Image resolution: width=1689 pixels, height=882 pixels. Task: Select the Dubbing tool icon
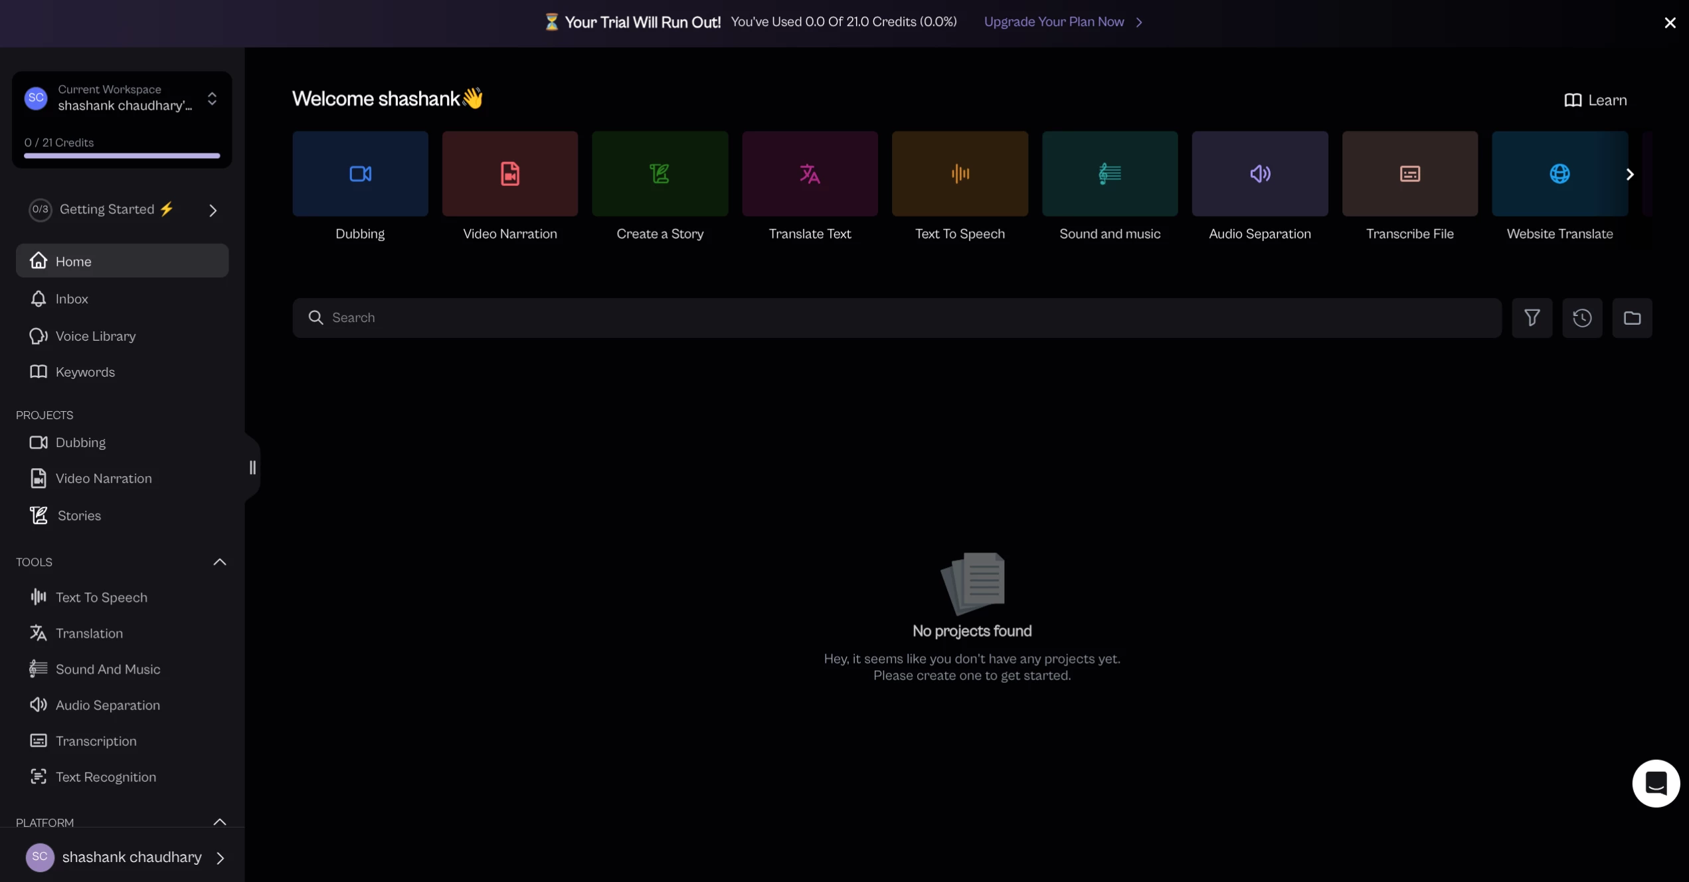(x=359, y=173)
